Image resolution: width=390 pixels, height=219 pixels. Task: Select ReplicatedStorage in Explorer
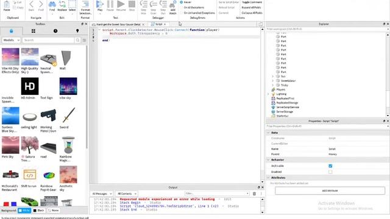click(x=287, y=103)
